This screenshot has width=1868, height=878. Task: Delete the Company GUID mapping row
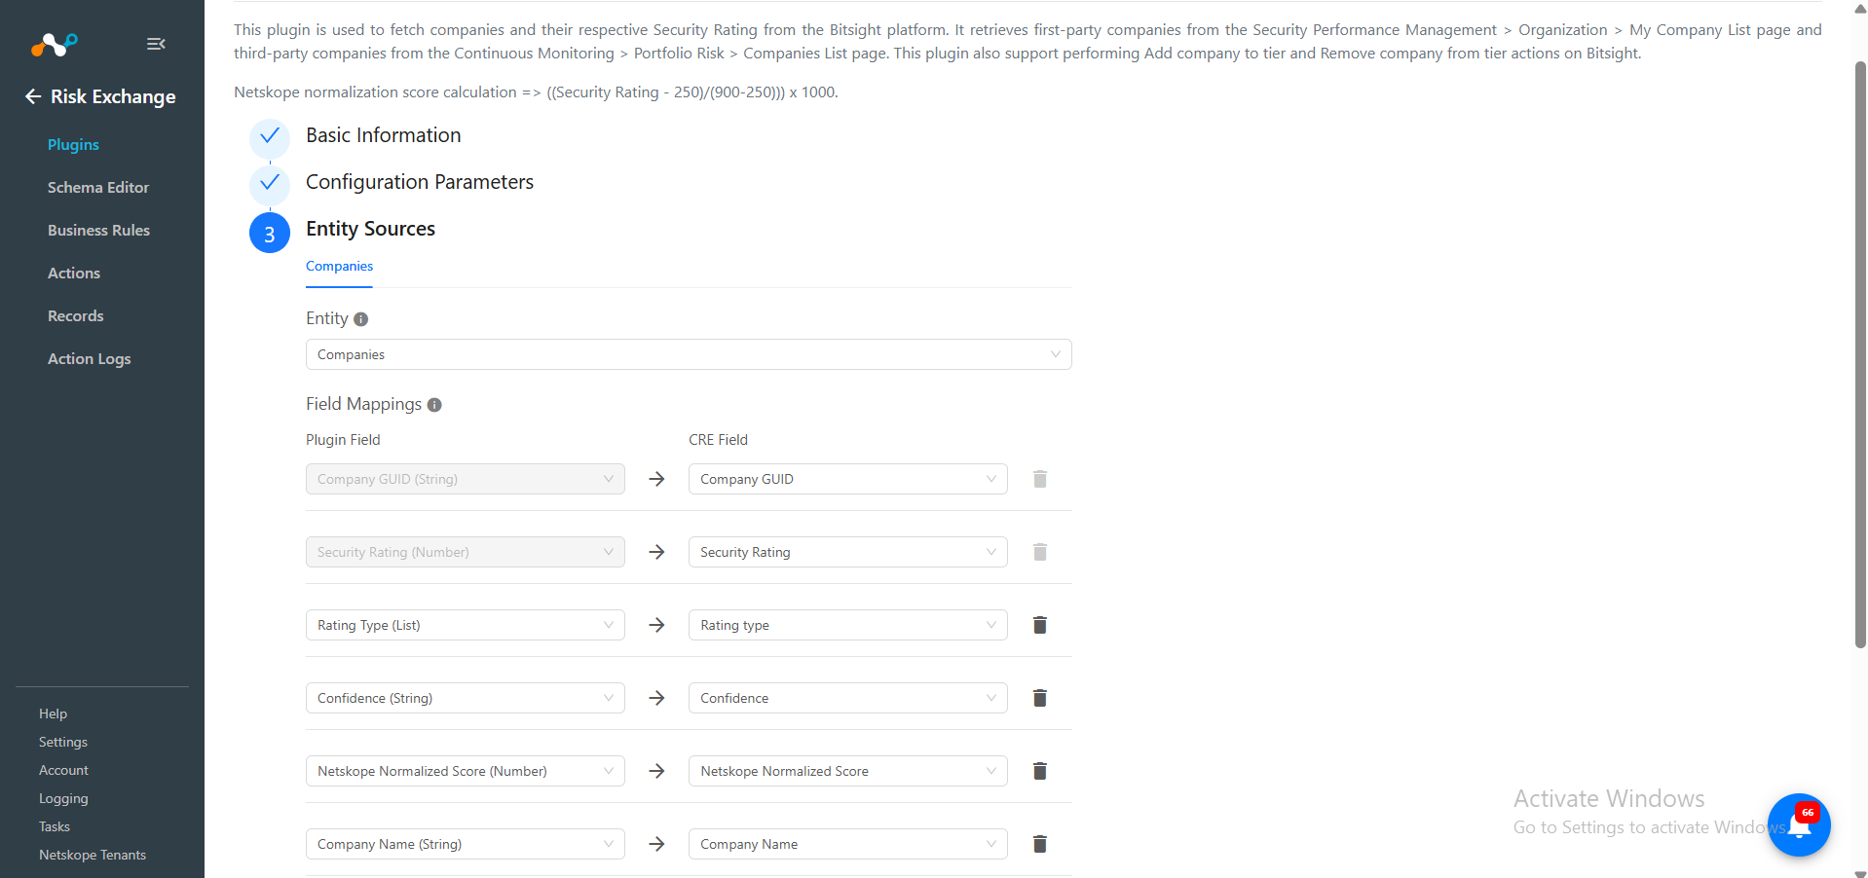(1040, 479)
